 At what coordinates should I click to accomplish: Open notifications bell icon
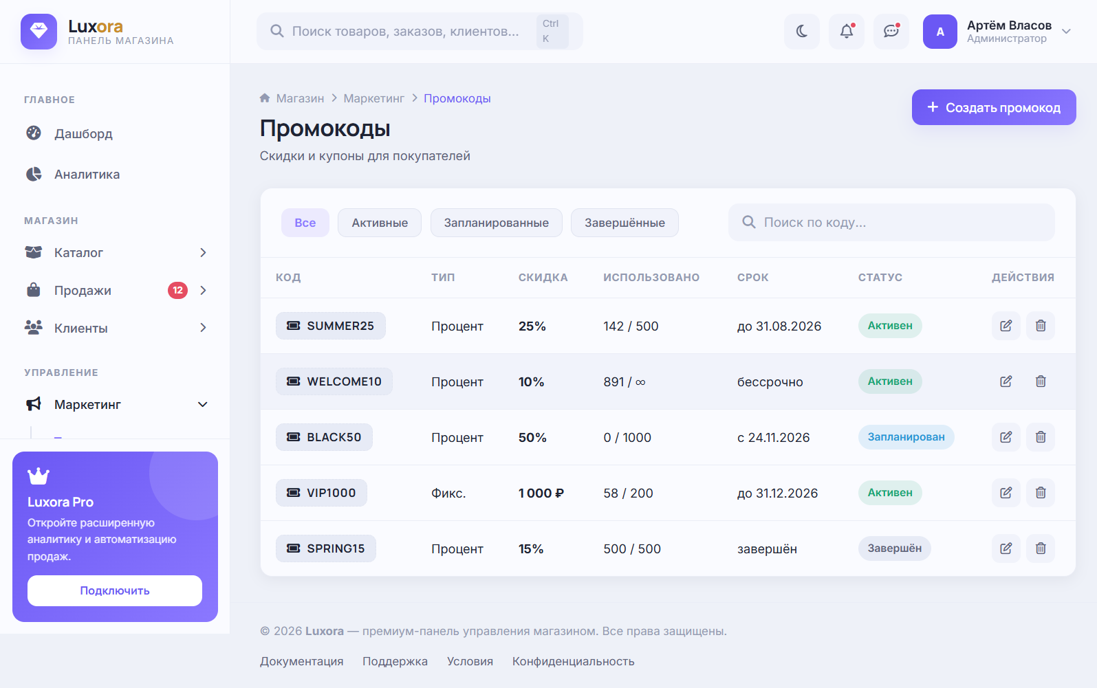847,32
